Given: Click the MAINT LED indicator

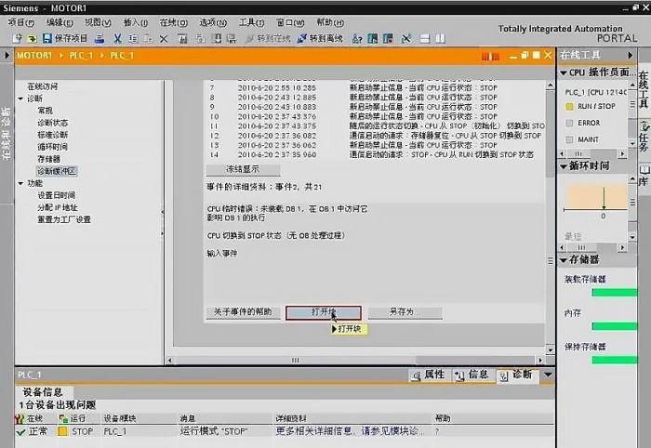Looking at the screenshot, I should (x=569, y=139).
